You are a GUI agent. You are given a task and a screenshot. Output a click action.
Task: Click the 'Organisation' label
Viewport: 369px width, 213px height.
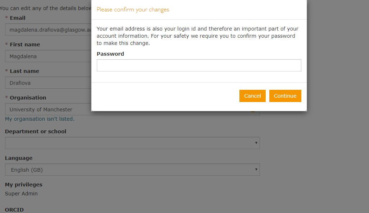(28, 98)
